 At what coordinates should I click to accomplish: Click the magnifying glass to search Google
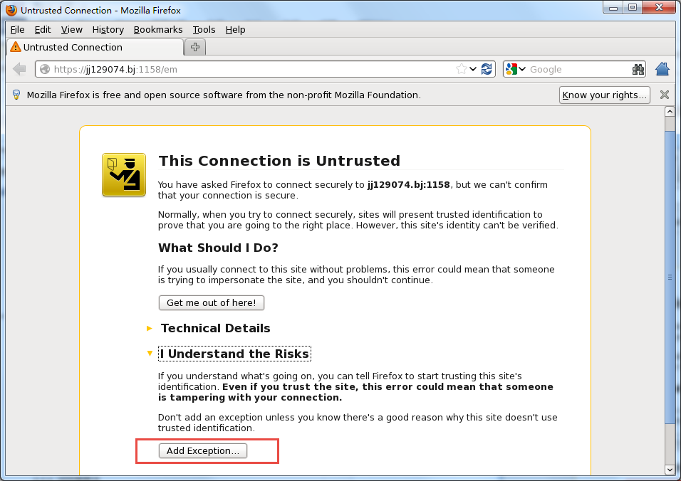[x=638, y=68]
